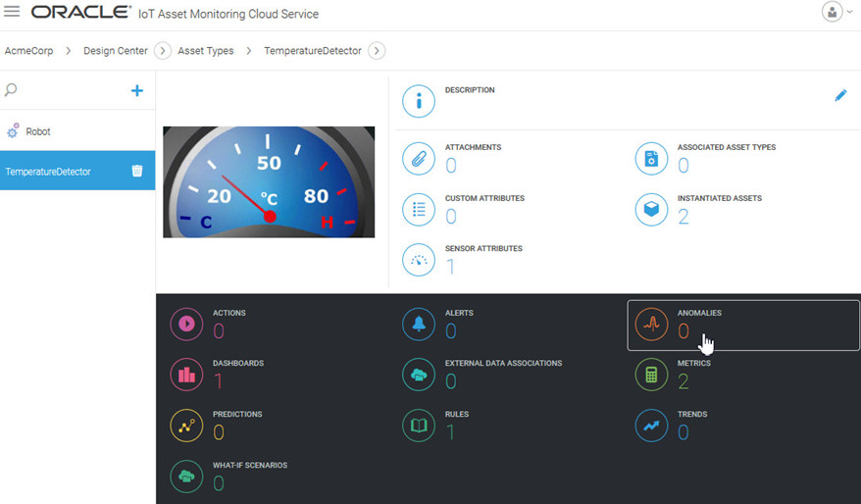Open the What-If Scenarios cloud icon
The width and height of the screenshot is (861, 504).
(186, 476)
